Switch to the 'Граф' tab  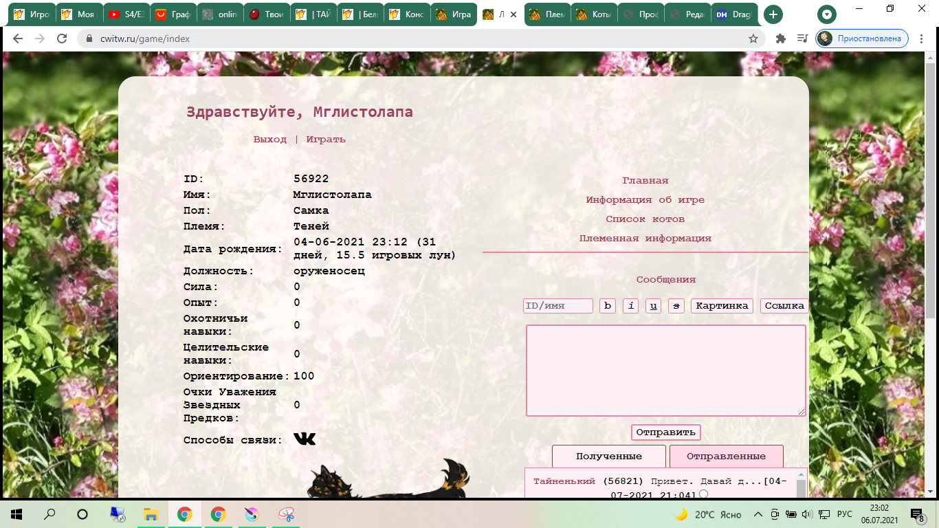pos(172,14)
